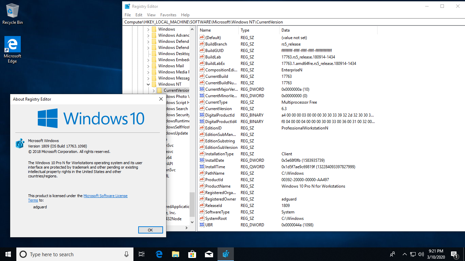
Task: Click the tree pane scroll down arrow
Action: click(x=192, y=222)
